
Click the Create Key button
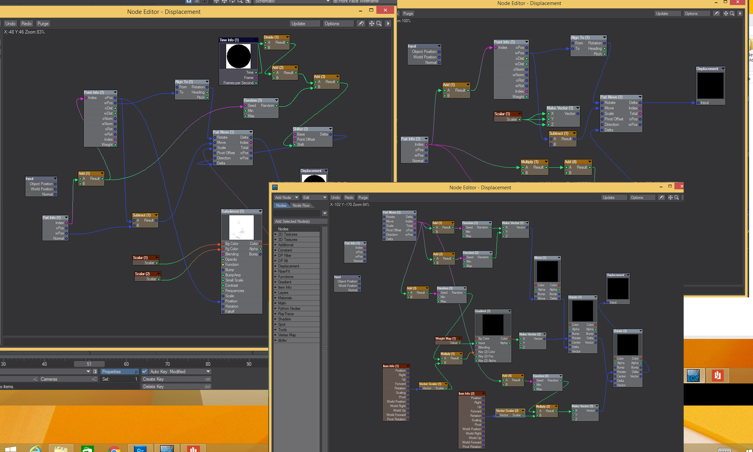[176, 379]
